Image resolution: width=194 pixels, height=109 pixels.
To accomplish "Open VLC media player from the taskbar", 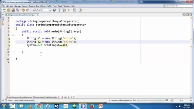I will [30, 106].
